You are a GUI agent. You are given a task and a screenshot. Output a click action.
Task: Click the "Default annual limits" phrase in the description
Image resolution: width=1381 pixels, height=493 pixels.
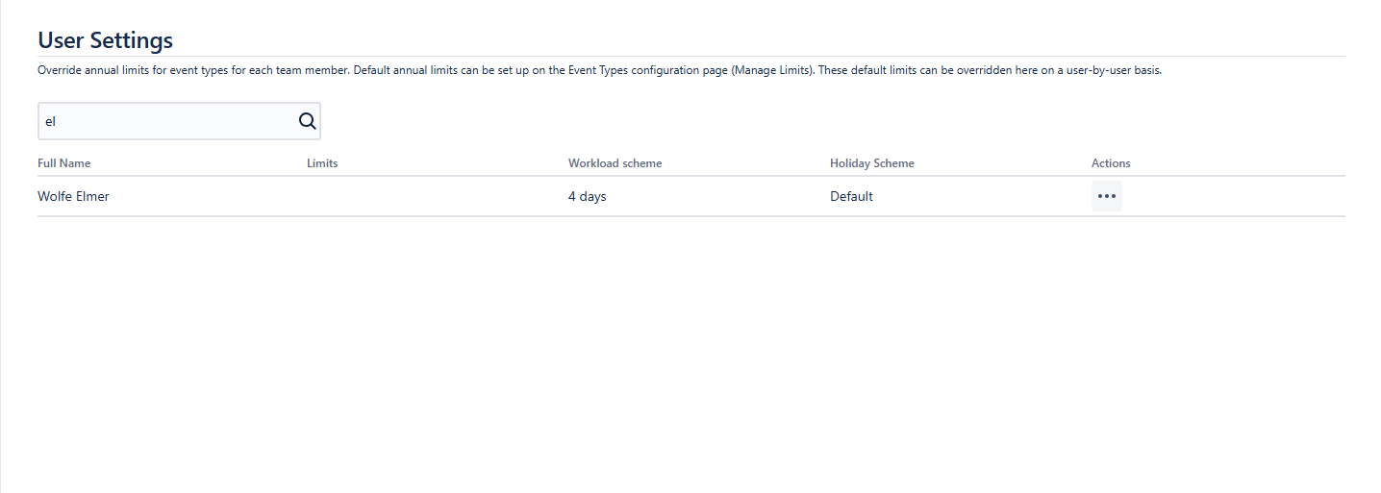click(407, 71)
